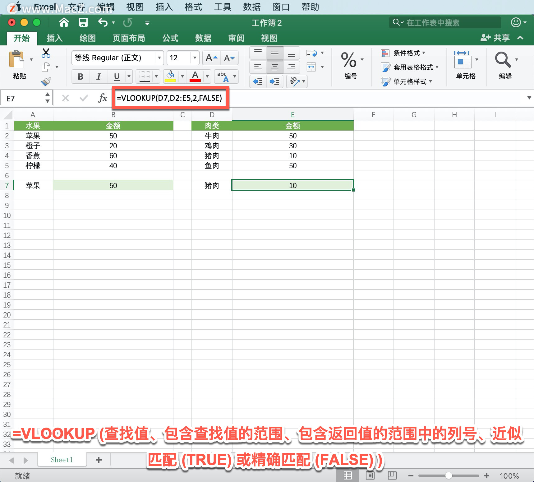Zoom in with the plus button
Image resolution: width=534 pixels, height=482 pixels.
click(x=487, y=475)
